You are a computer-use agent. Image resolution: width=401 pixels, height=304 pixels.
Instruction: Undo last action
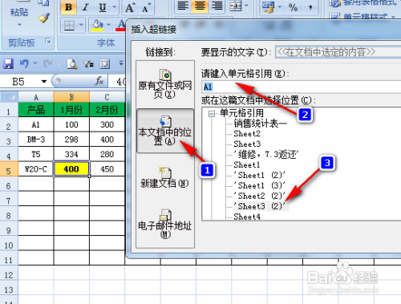pyautogui.click(x=24, y=64)
